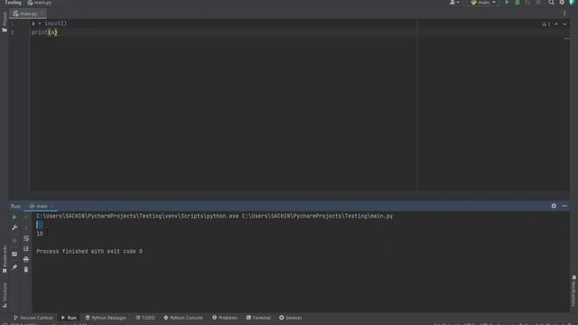Rerun main with the green arrow in the Run panel
The image size is (578, 325).
pyautogui.click(x=14, y=218)
